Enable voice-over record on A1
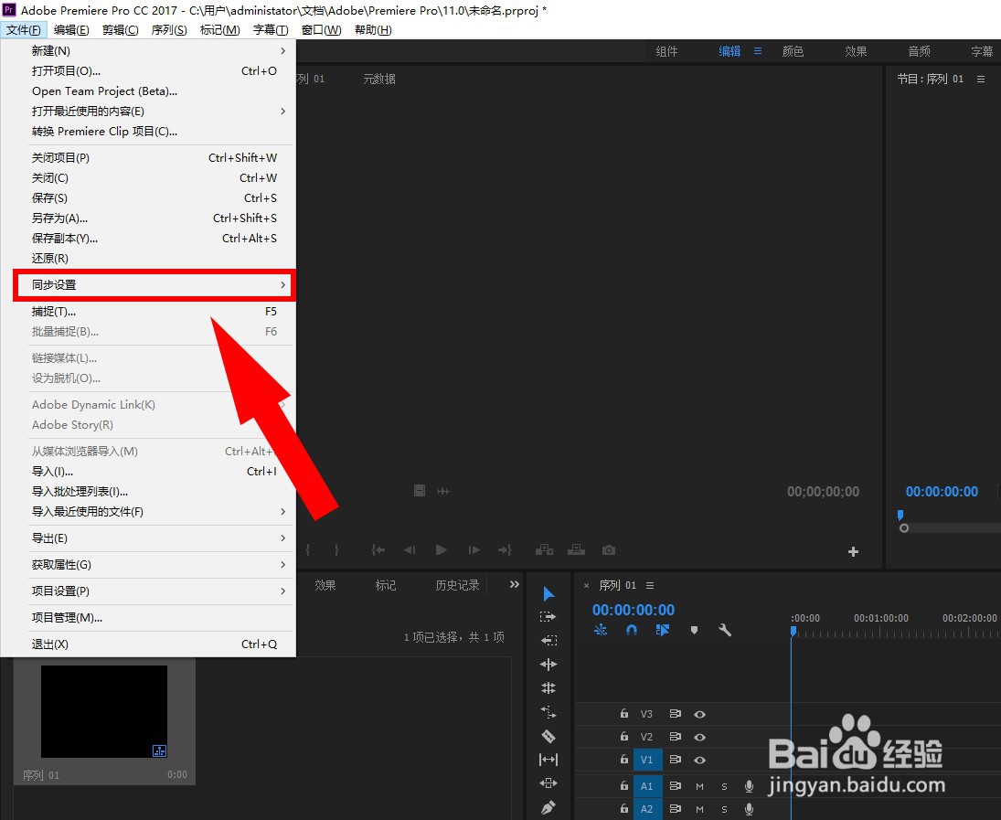Screen dimensions: 1001x820 pyautogui.click(x=750, y=786)
